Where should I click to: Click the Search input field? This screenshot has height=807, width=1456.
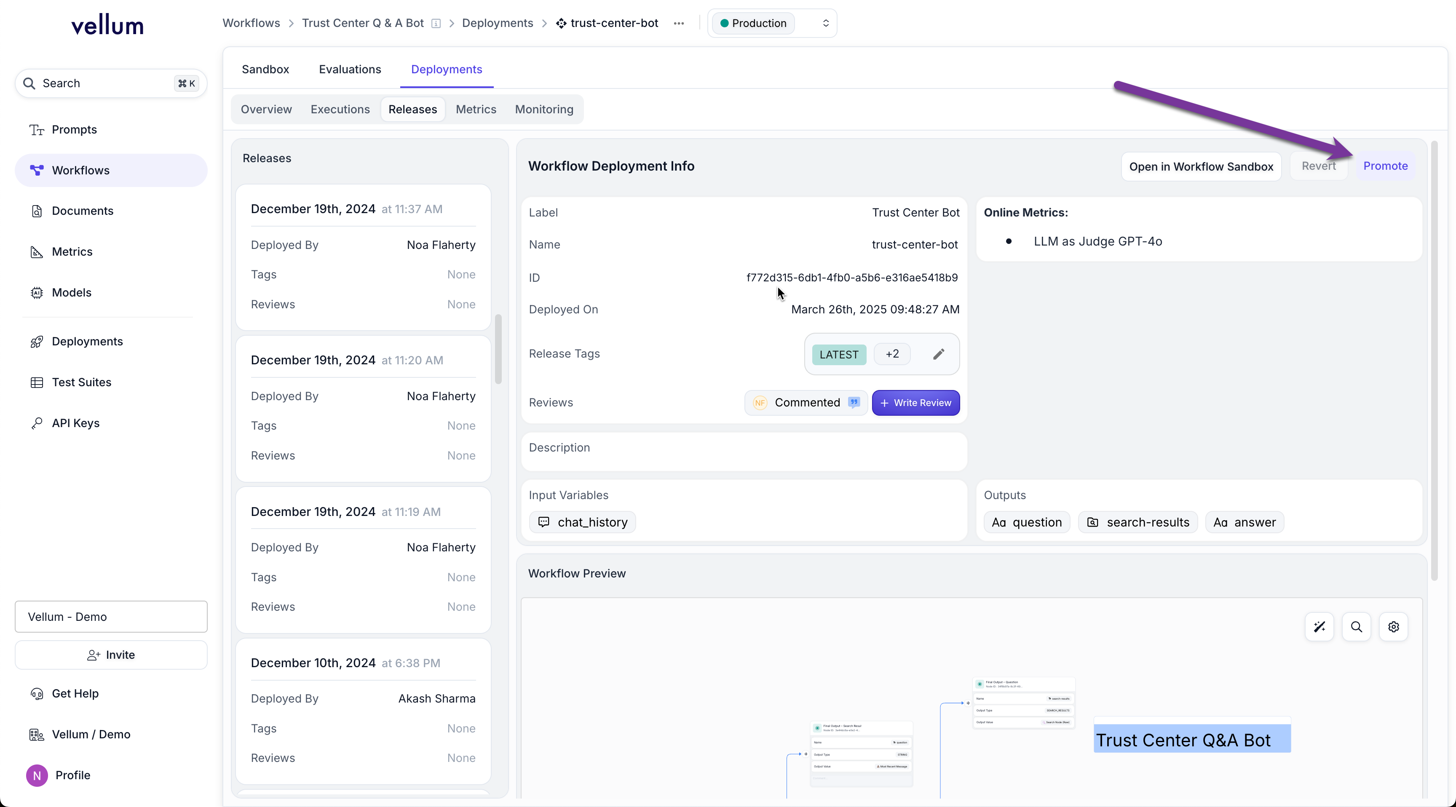click(x=102, y=84)
